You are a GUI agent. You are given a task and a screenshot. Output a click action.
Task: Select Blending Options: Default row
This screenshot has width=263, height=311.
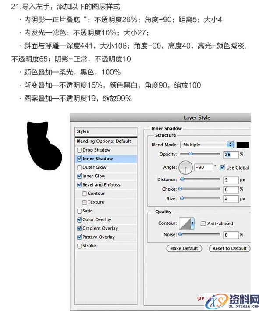(x=106, y=141)
